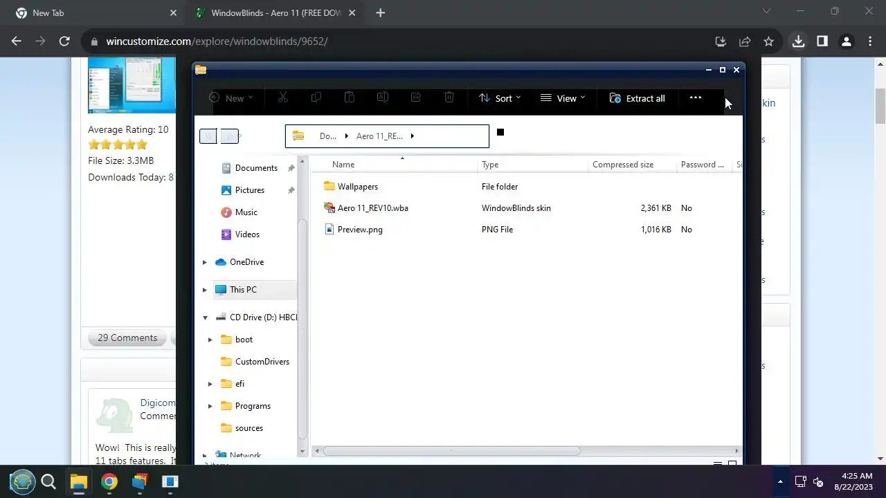
Task: Select the sources folder in tree
Action: (242, 428)
